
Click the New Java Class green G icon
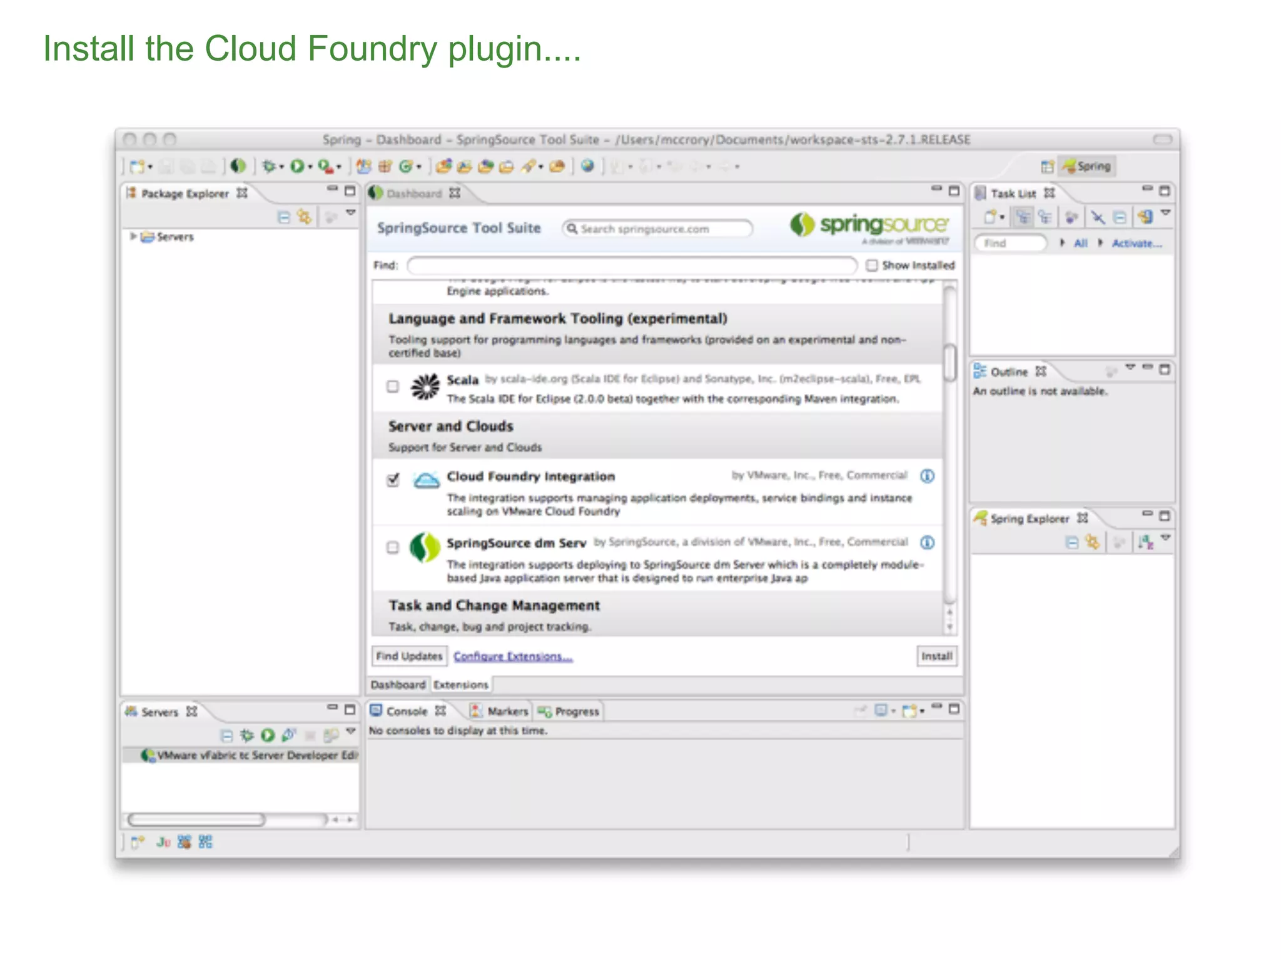(x=405, y=166)
